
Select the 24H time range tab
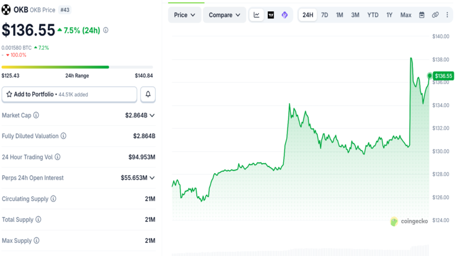tap(308, 15)
